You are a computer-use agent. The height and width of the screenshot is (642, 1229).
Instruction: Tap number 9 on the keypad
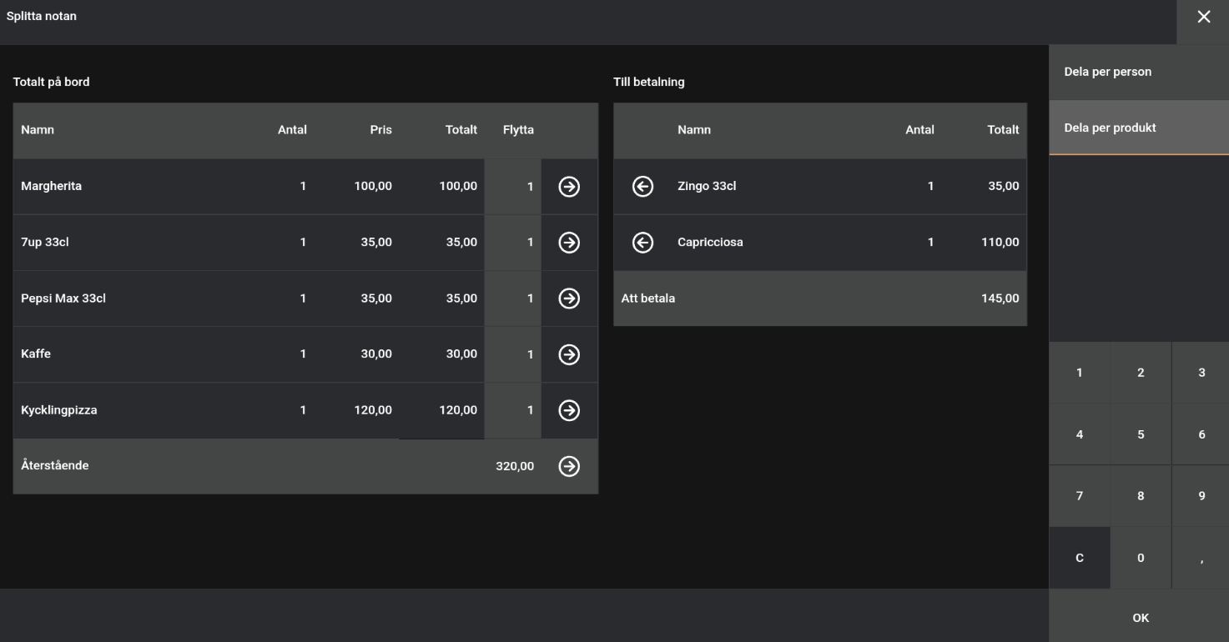point(1201,496)
